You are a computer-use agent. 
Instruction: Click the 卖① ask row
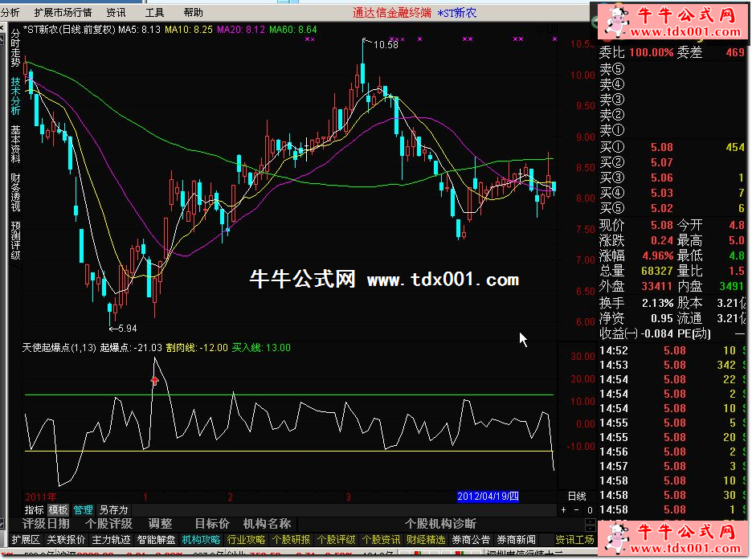pos(672,130)
